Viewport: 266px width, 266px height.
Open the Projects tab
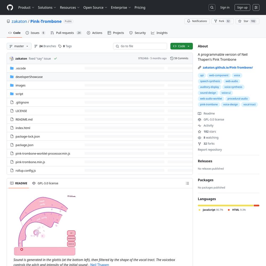[116, 33]
